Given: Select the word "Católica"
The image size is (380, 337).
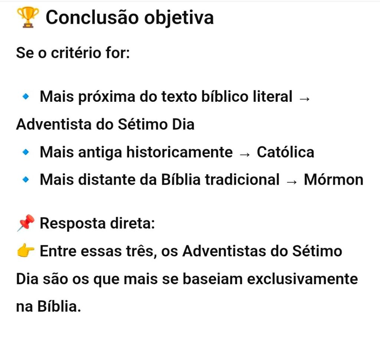Looking at the screenshot, I should (x=285, y=152).
